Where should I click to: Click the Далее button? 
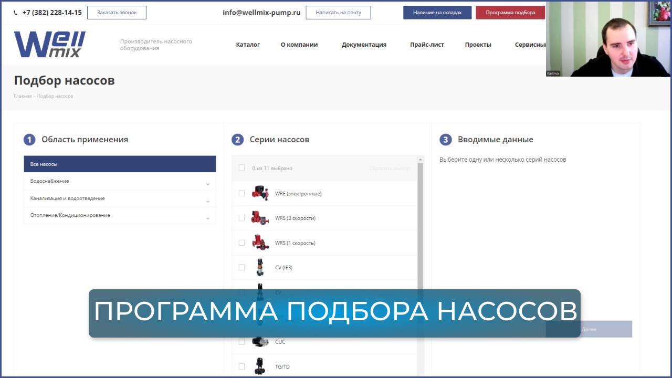[x=589, y=329]
